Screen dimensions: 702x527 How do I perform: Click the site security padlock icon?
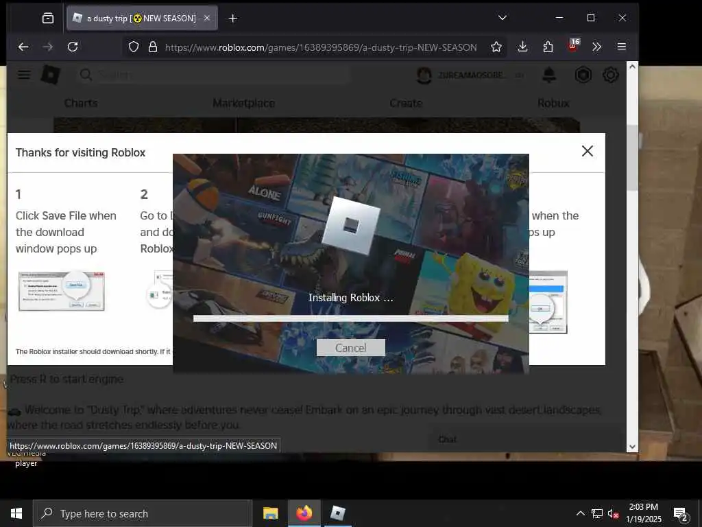(x=153, y=47)
